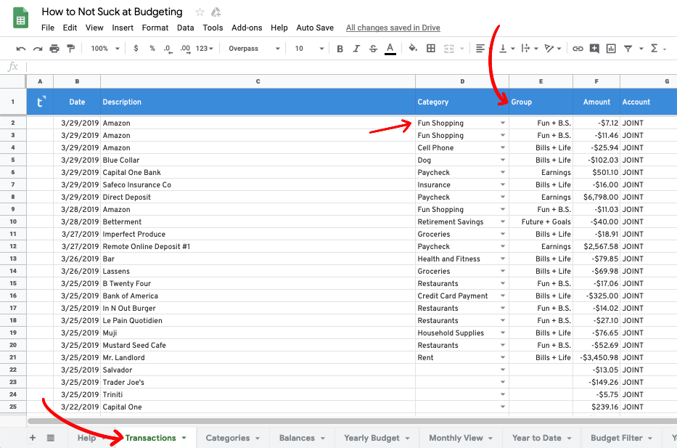Open the Add-ons menu

click(x=247, y=28)
